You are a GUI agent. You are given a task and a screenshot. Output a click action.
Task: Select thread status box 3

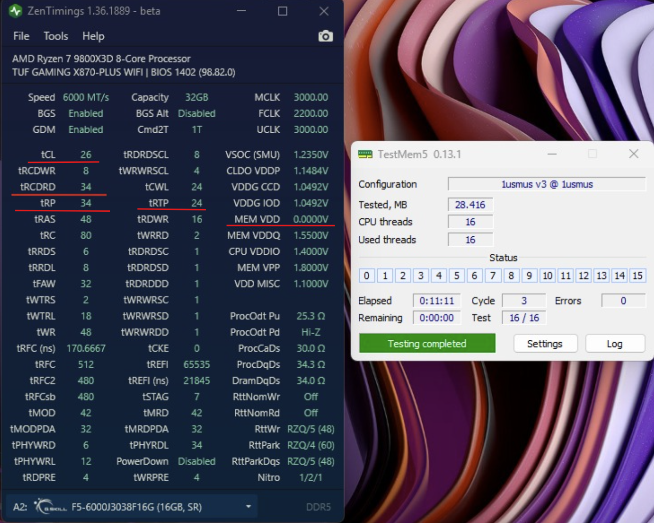421,275
